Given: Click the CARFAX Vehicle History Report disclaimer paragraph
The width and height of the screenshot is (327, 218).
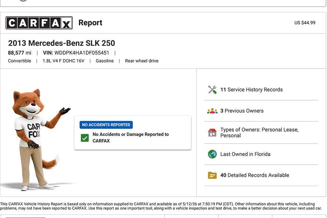Looking at the screenshot, I should pyautogui.click(x=161, y=206).
